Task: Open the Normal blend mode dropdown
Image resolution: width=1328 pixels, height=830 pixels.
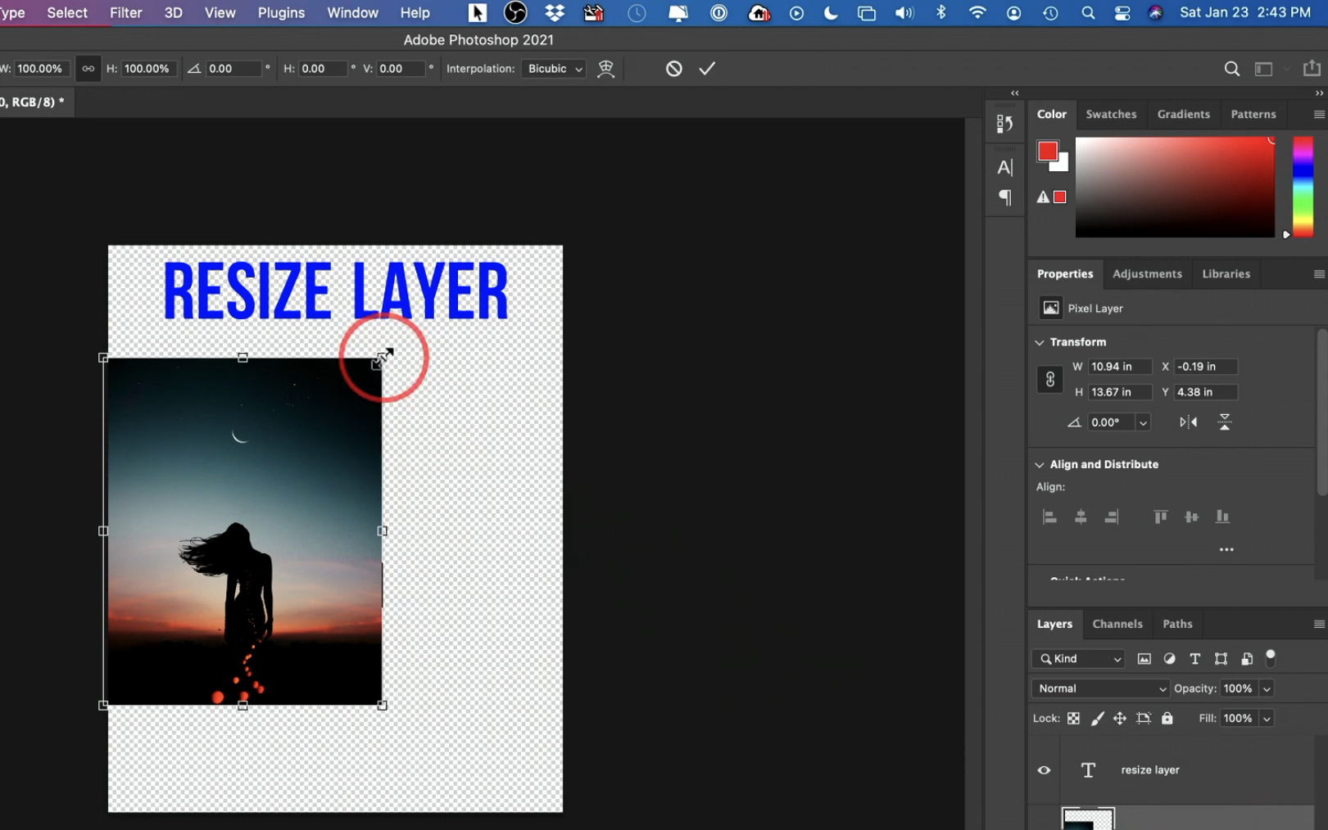Action: [x=1100, y=688]
